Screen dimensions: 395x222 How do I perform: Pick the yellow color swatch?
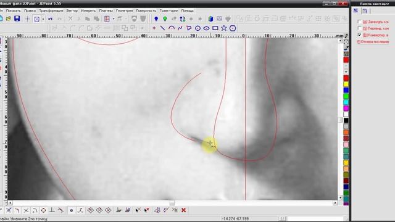pos(346,84)
